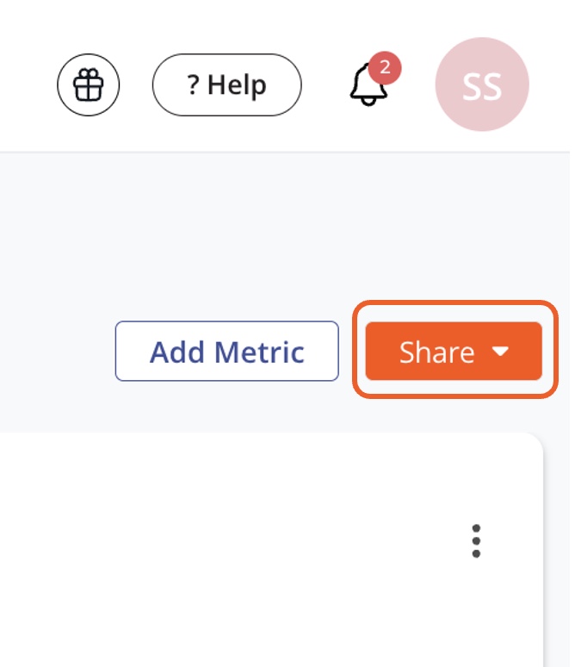This screenshot has height=667, width=575.
Task: Click the gift box icon
Action: pos(88,84)
